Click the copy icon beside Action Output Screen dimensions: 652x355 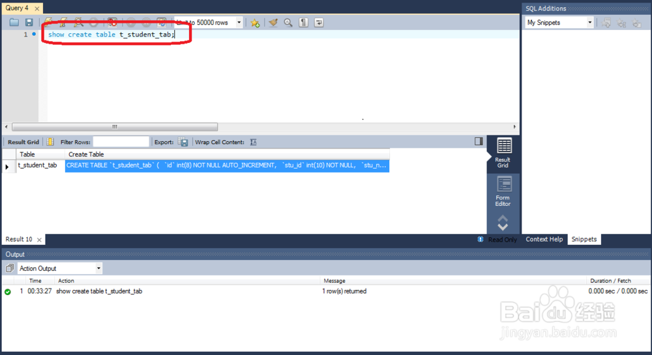pos(10,268)
